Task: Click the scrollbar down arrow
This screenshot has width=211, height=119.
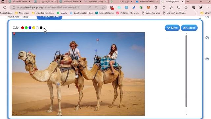Action: click(x=186, y=114)
